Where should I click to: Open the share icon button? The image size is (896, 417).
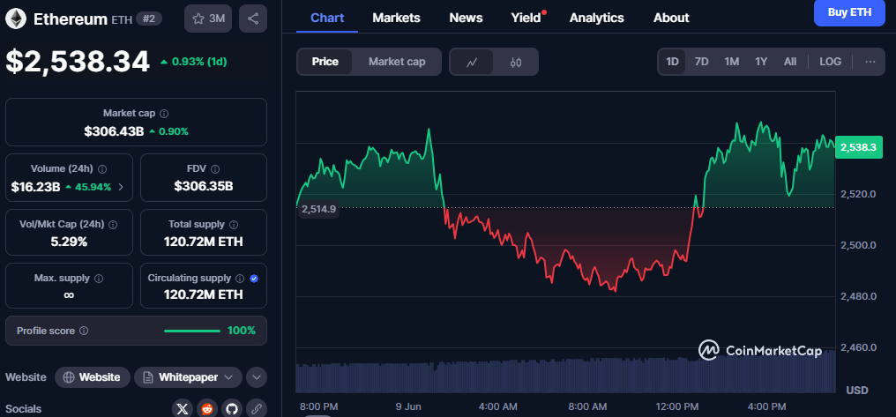[253, 19]
